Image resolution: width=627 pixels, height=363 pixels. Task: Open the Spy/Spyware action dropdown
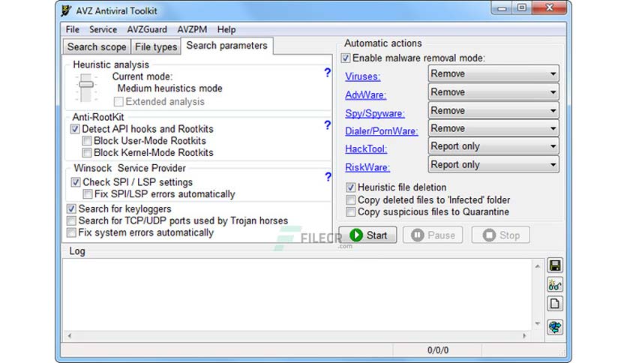[x=493, y=111]
